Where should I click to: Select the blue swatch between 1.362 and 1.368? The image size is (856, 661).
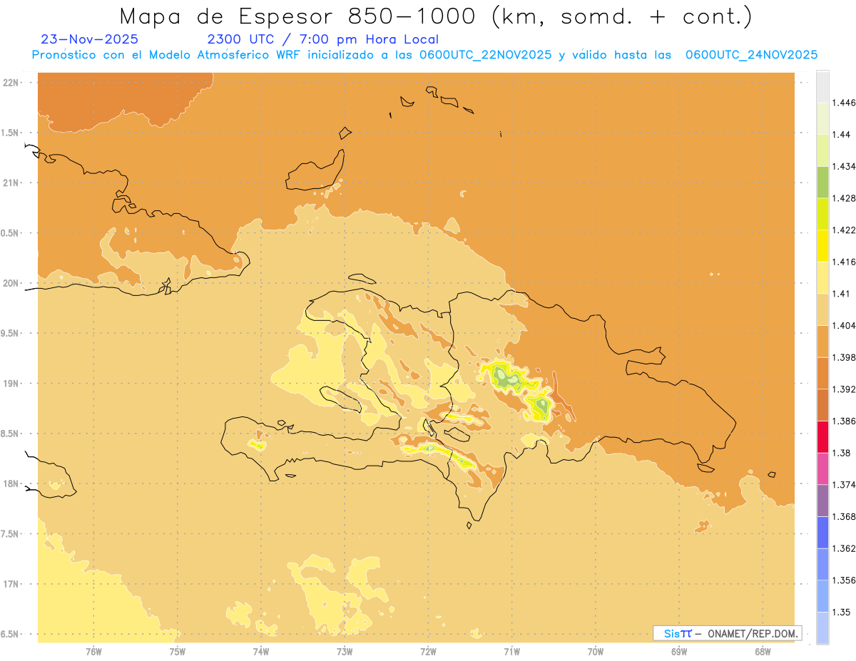point(822,533)
